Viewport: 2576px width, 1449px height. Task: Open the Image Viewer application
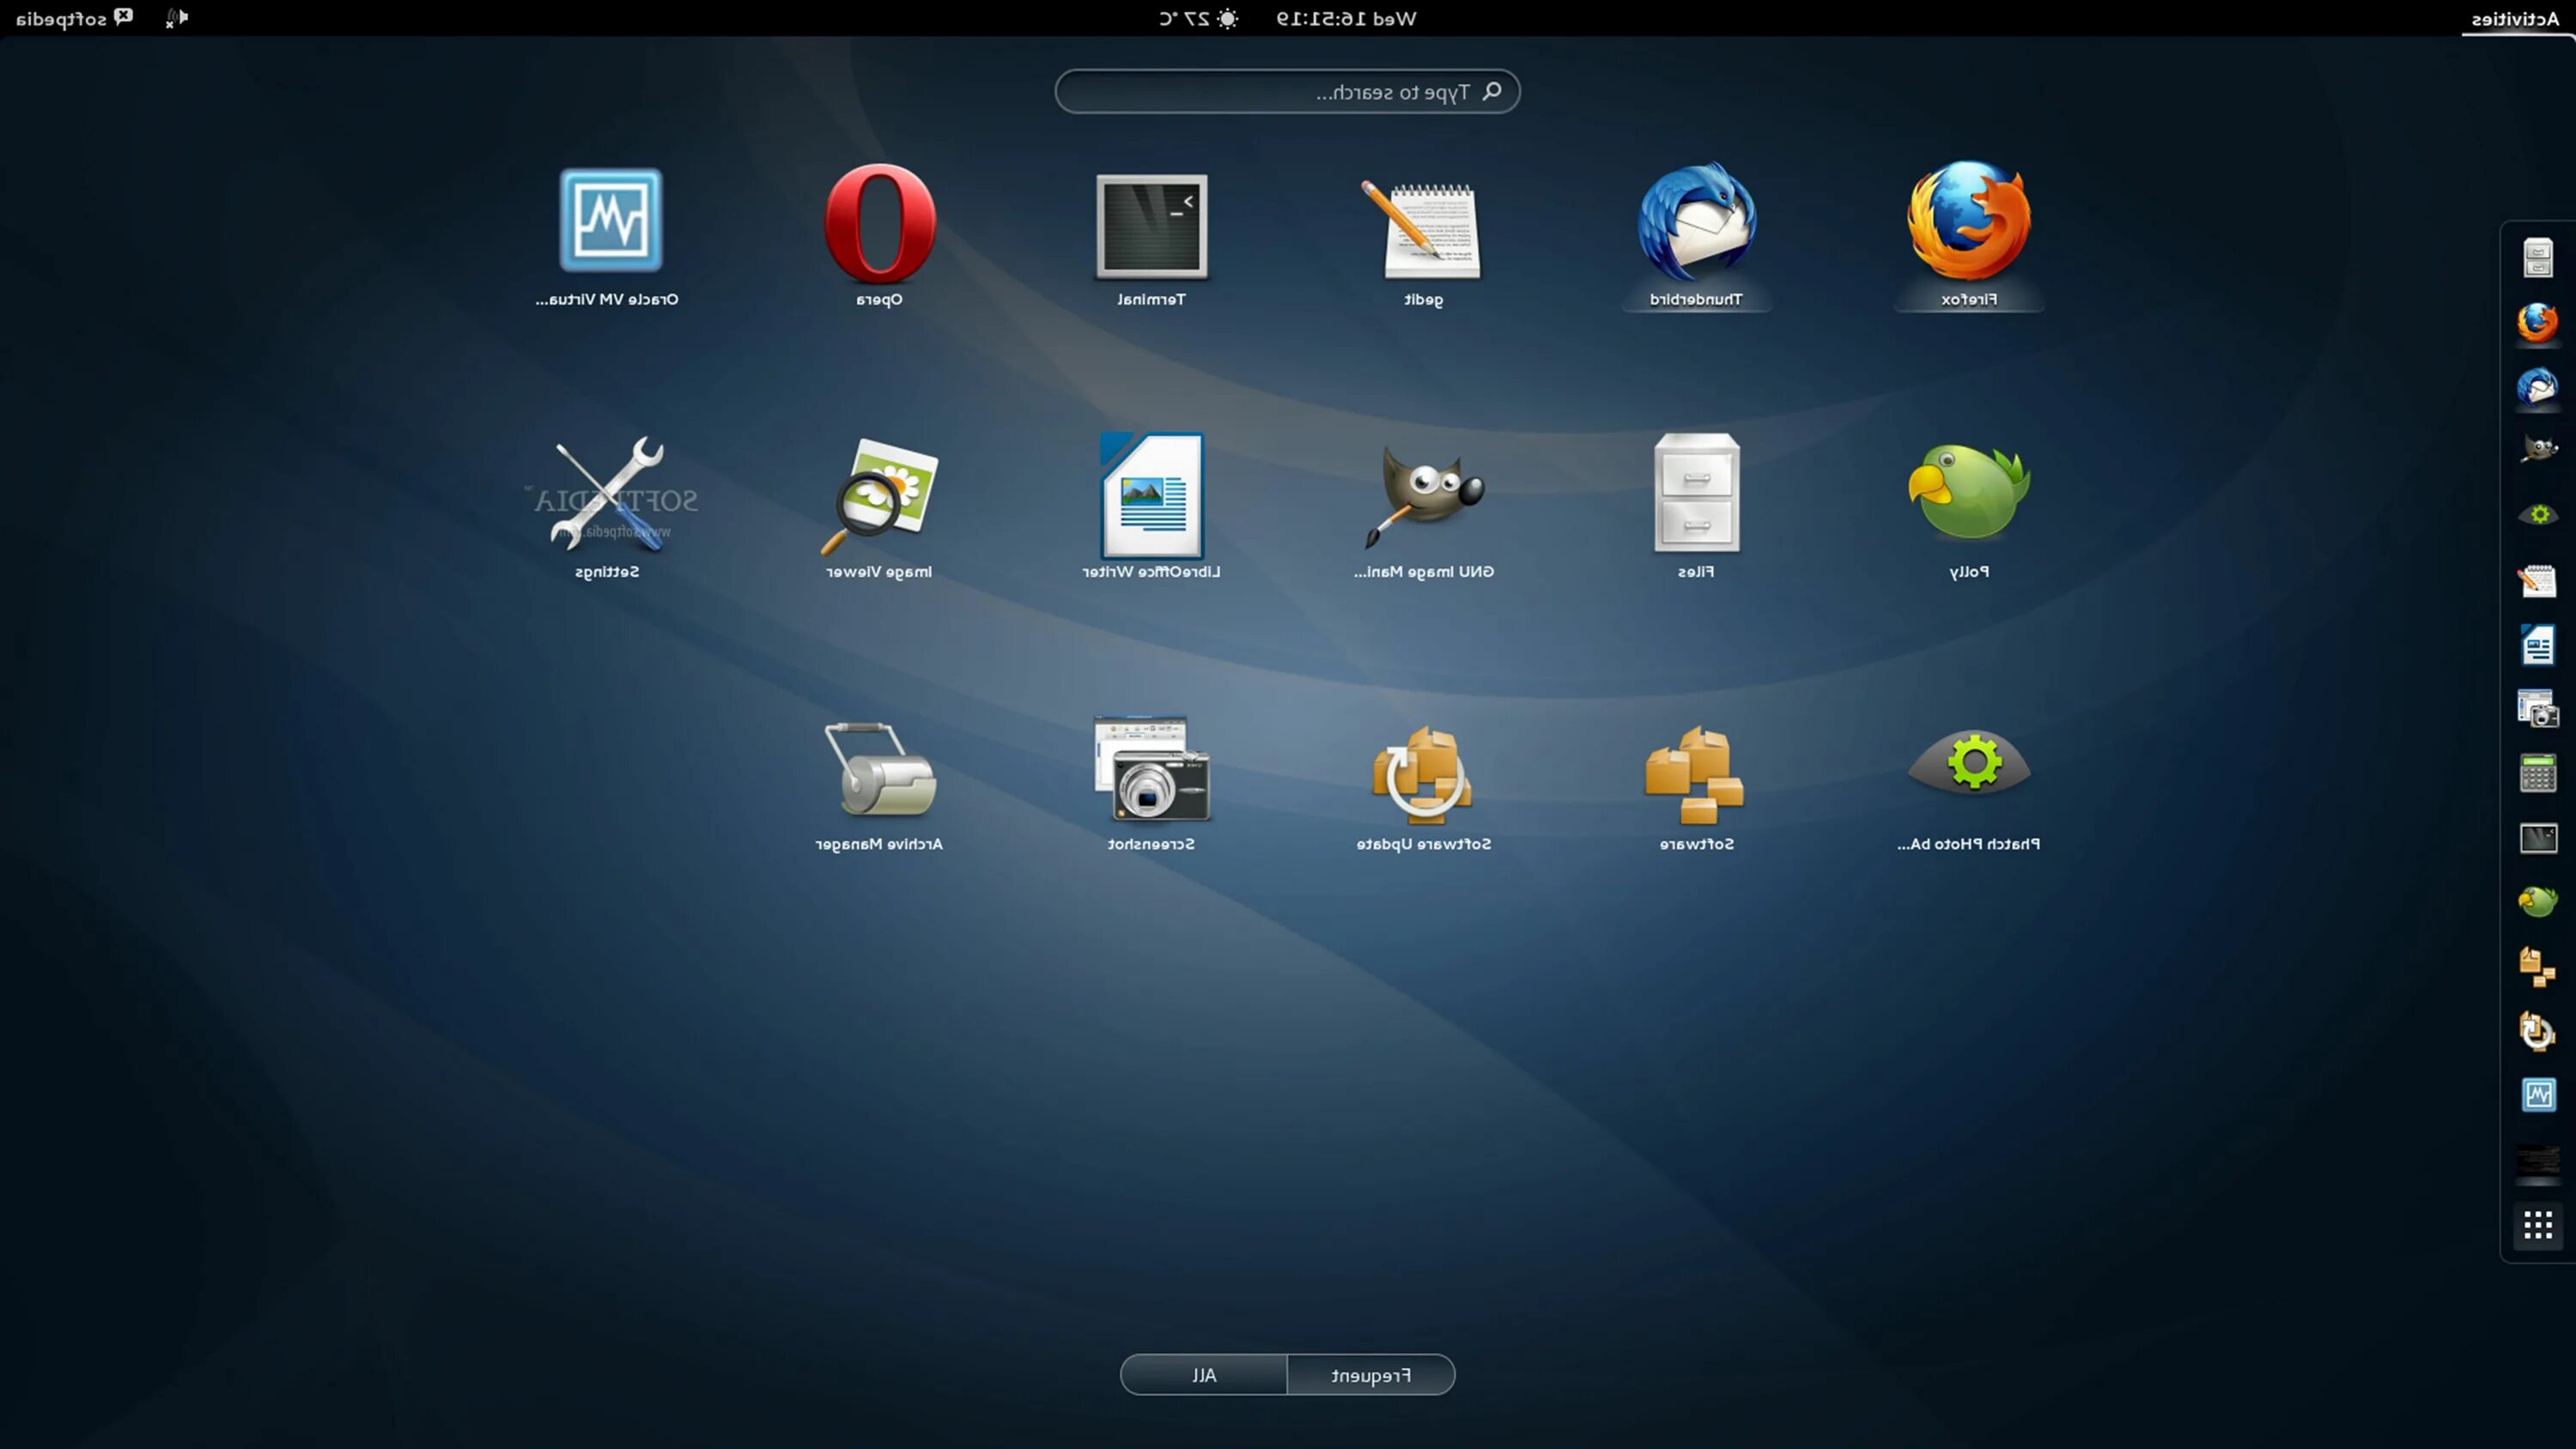(879, 508)
